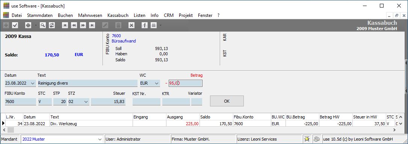
Task: Click table cell 'Div. Werkzeug'
Action: tap(91, 124)
